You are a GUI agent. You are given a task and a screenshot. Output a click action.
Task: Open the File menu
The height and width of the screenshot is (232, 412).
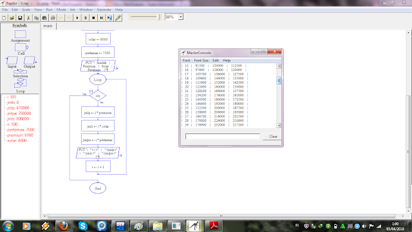click(x=5, y=10)
